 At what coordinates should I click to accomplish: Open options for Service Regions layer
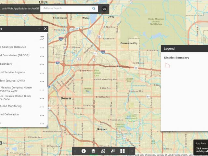coord(42,73)
